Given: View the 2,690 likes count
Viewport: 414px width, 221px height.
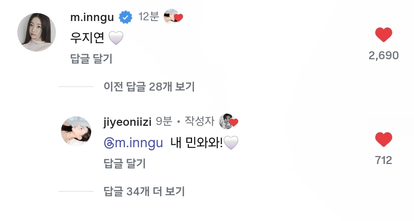Looking at the screenshot, I should [383, 55].
